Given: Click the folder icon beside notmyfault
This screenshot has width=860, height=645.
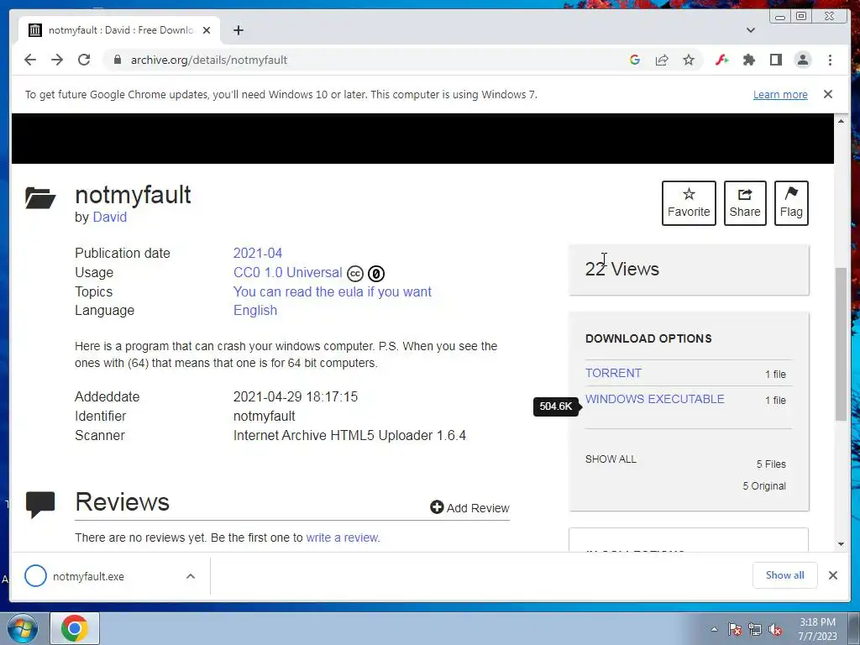Looking at the screenshot, I should coord(40,198).
